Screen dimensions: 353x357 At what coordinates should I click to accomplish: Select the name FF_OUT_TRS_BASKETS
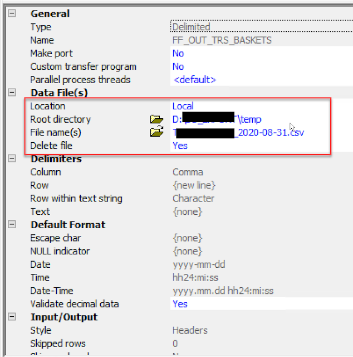tap(222, 40)
